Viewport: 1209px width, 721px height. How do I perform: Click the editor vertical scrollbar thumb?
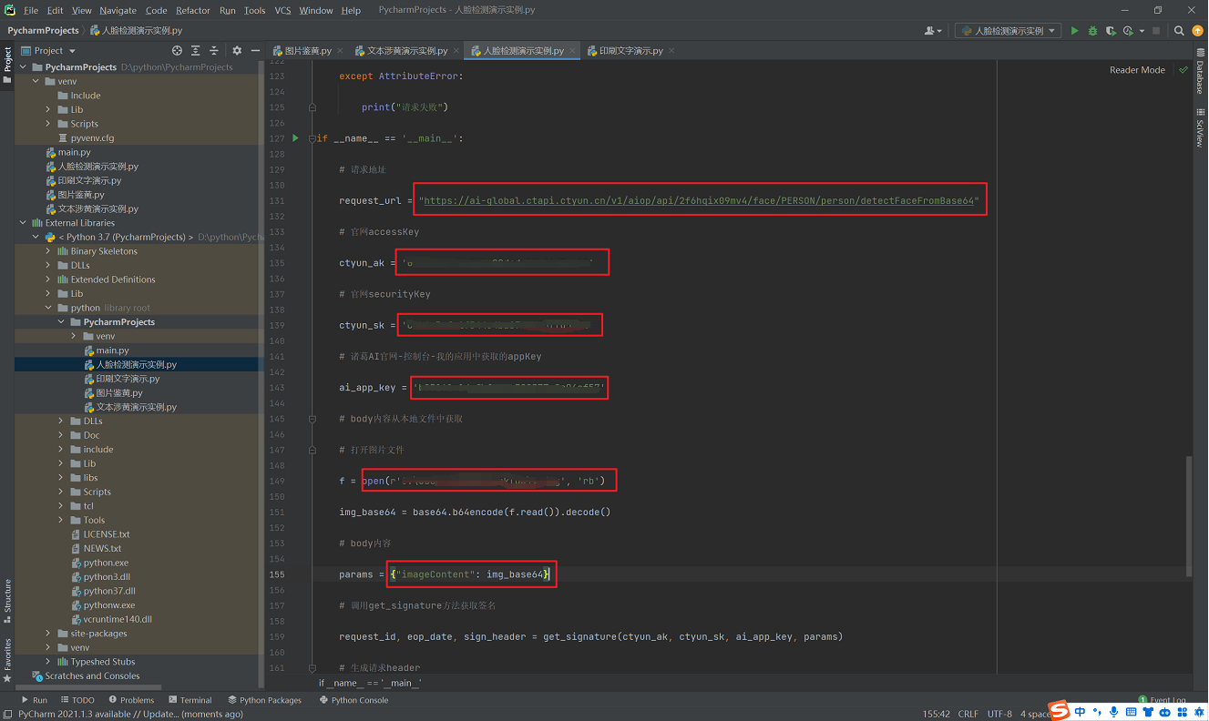(x=1187, y=516)
